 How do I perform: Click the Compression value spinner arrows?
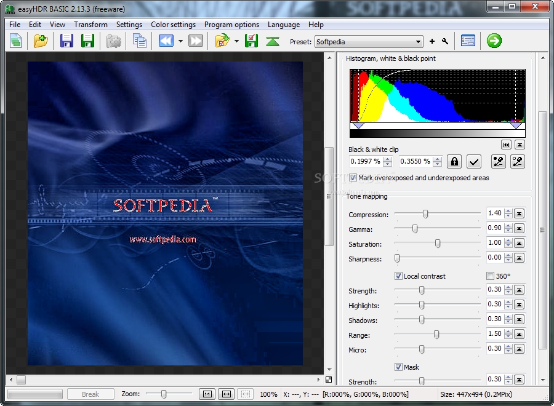point(508,213)
